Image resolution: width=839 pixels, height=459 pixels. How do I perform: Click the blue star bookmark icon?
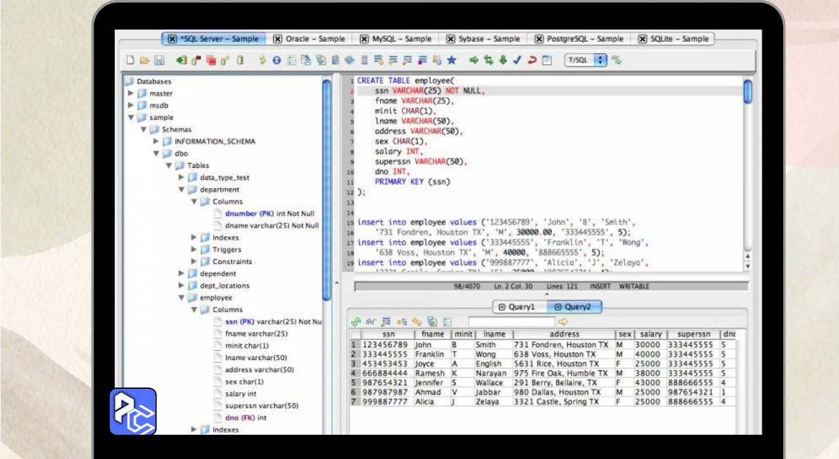click(452, 60)
